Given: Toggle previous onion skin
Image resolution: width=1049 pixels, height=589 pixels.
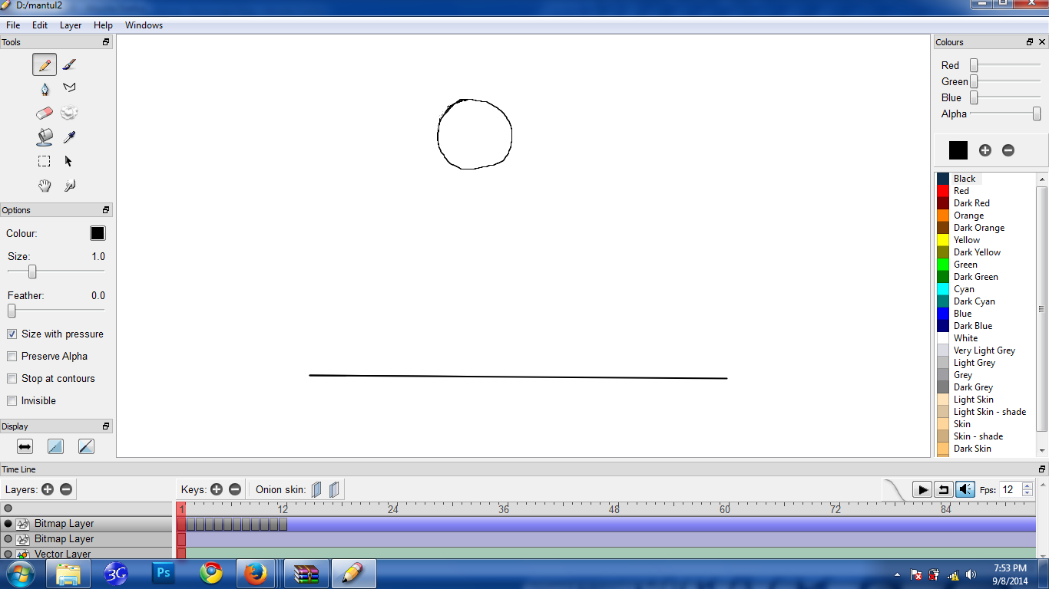Looking at the screenshot, I should coord(316,489).
